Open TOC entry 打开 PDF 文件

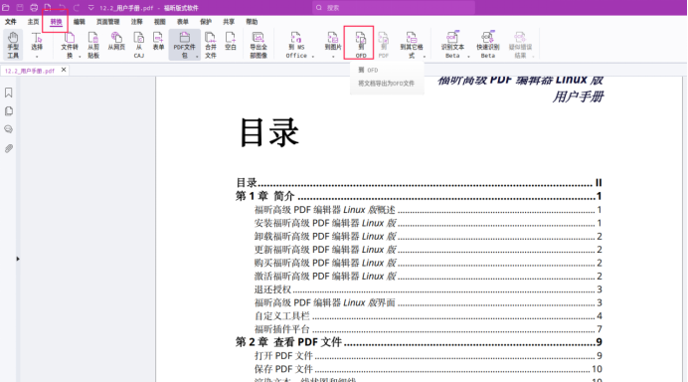click(428, 356)
